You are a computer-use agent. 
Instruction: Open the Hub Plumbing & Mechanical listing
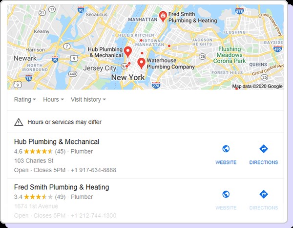[x=57, y=142]
